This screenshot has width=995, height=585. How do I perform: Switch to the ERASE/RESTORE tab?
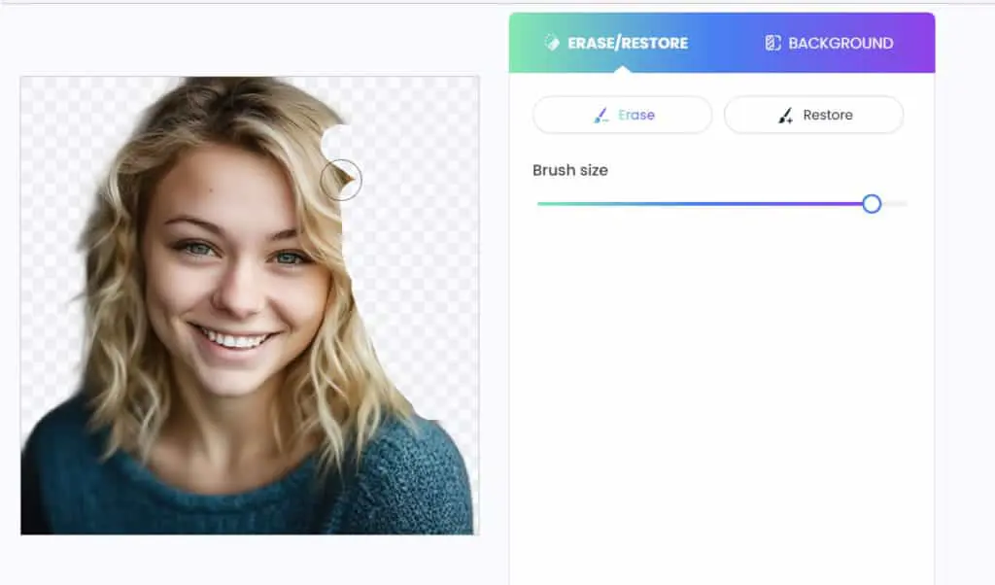[x=616, y=43]
